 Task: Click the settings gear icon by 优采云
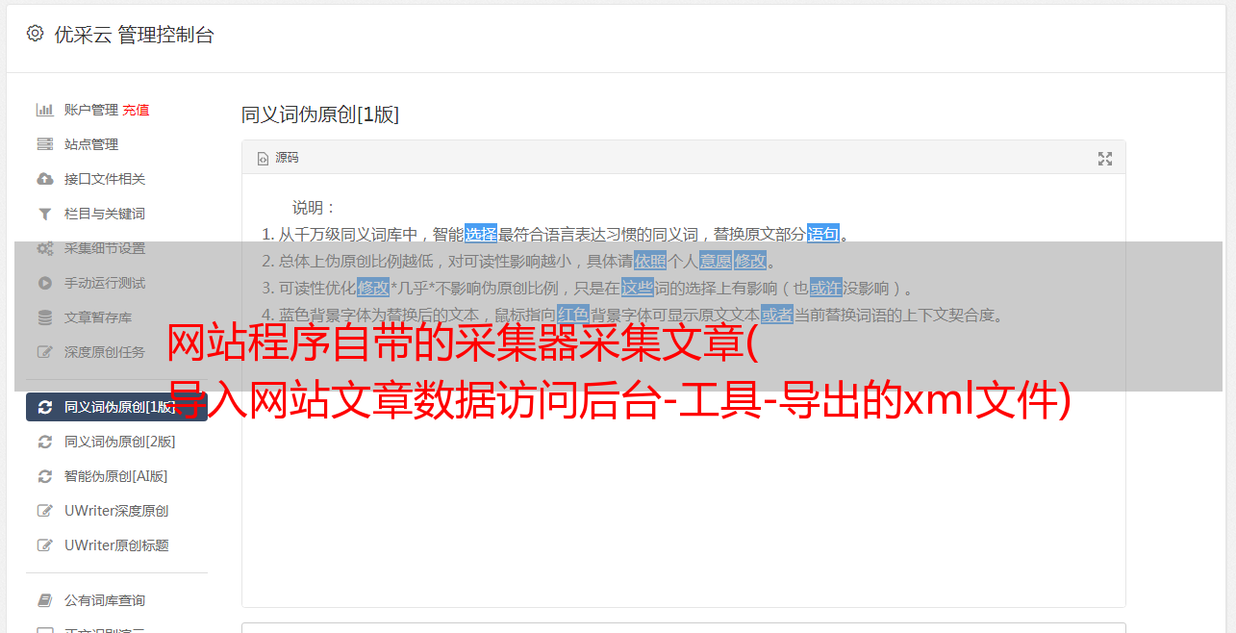(x=35, y=34)
